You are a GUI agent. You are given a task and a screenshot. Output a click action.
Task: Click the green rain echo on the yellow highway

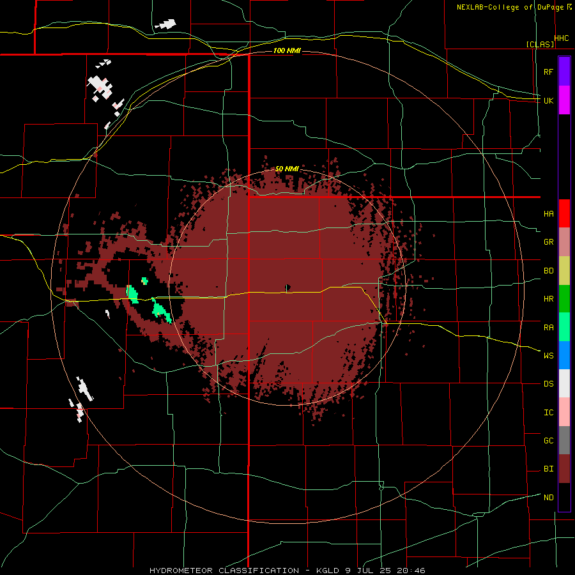pyautogui.click(x=132, y=294)
